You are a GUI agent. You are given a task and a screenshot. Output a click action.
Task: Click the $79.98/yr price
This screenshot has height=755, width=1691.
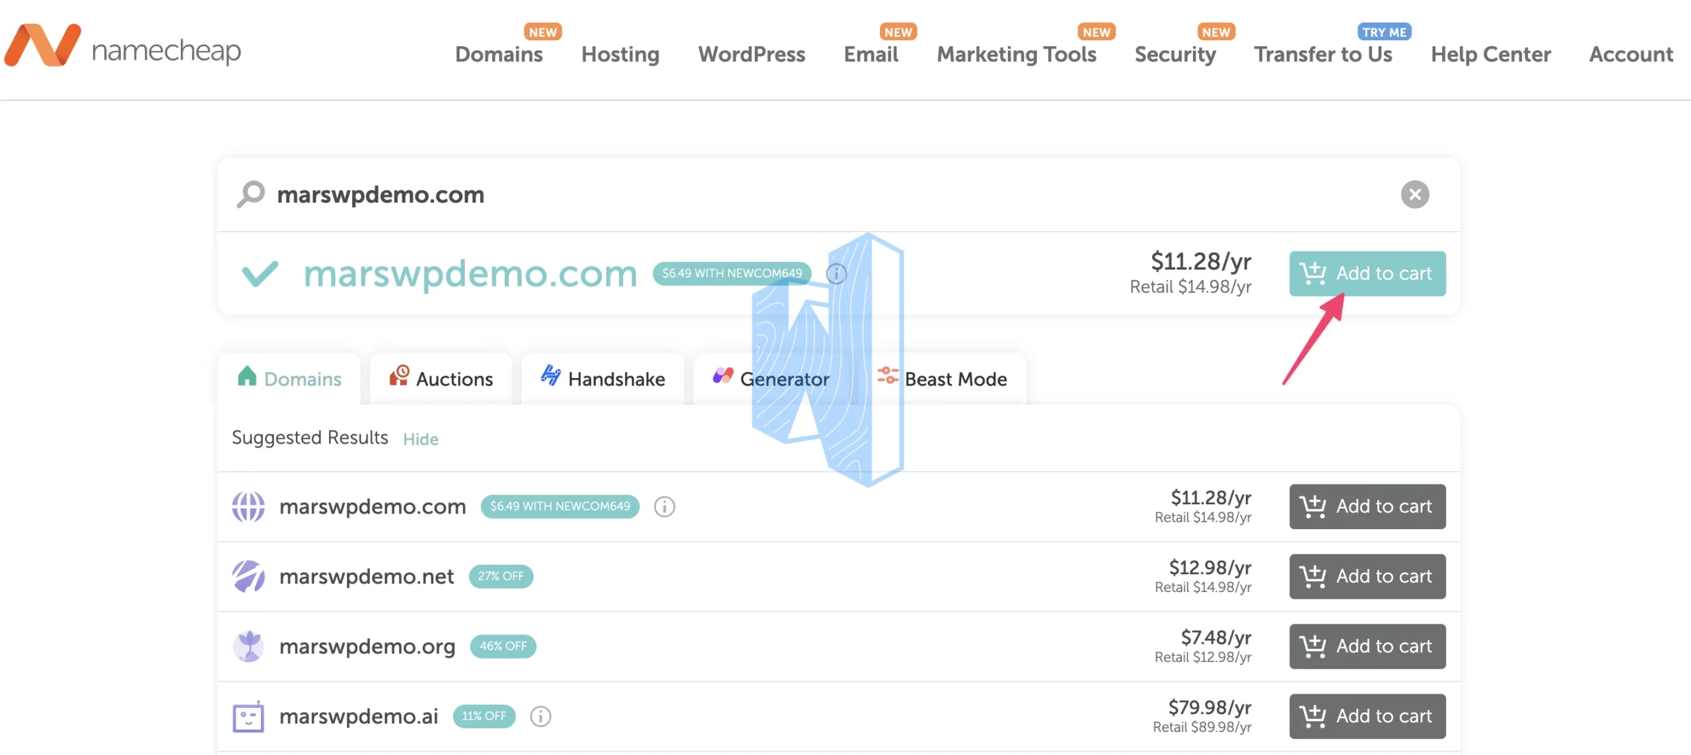pos(1210,707)
